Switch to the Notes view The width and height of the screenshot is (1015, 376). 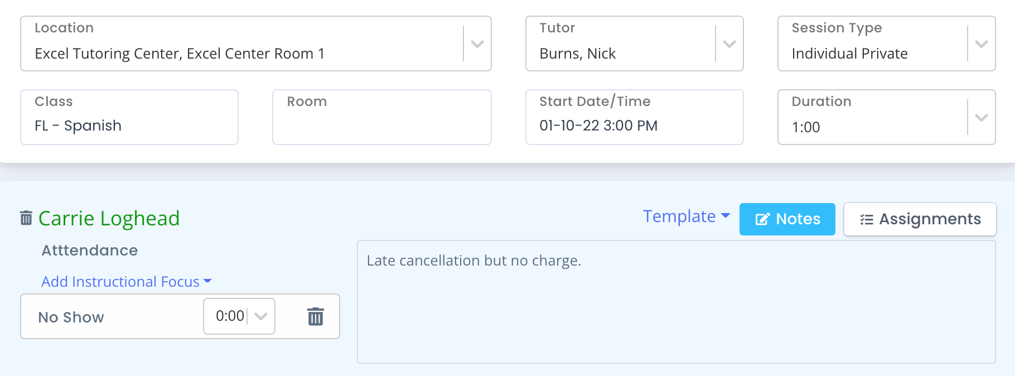pyautogui.click(x=787, y=219)
